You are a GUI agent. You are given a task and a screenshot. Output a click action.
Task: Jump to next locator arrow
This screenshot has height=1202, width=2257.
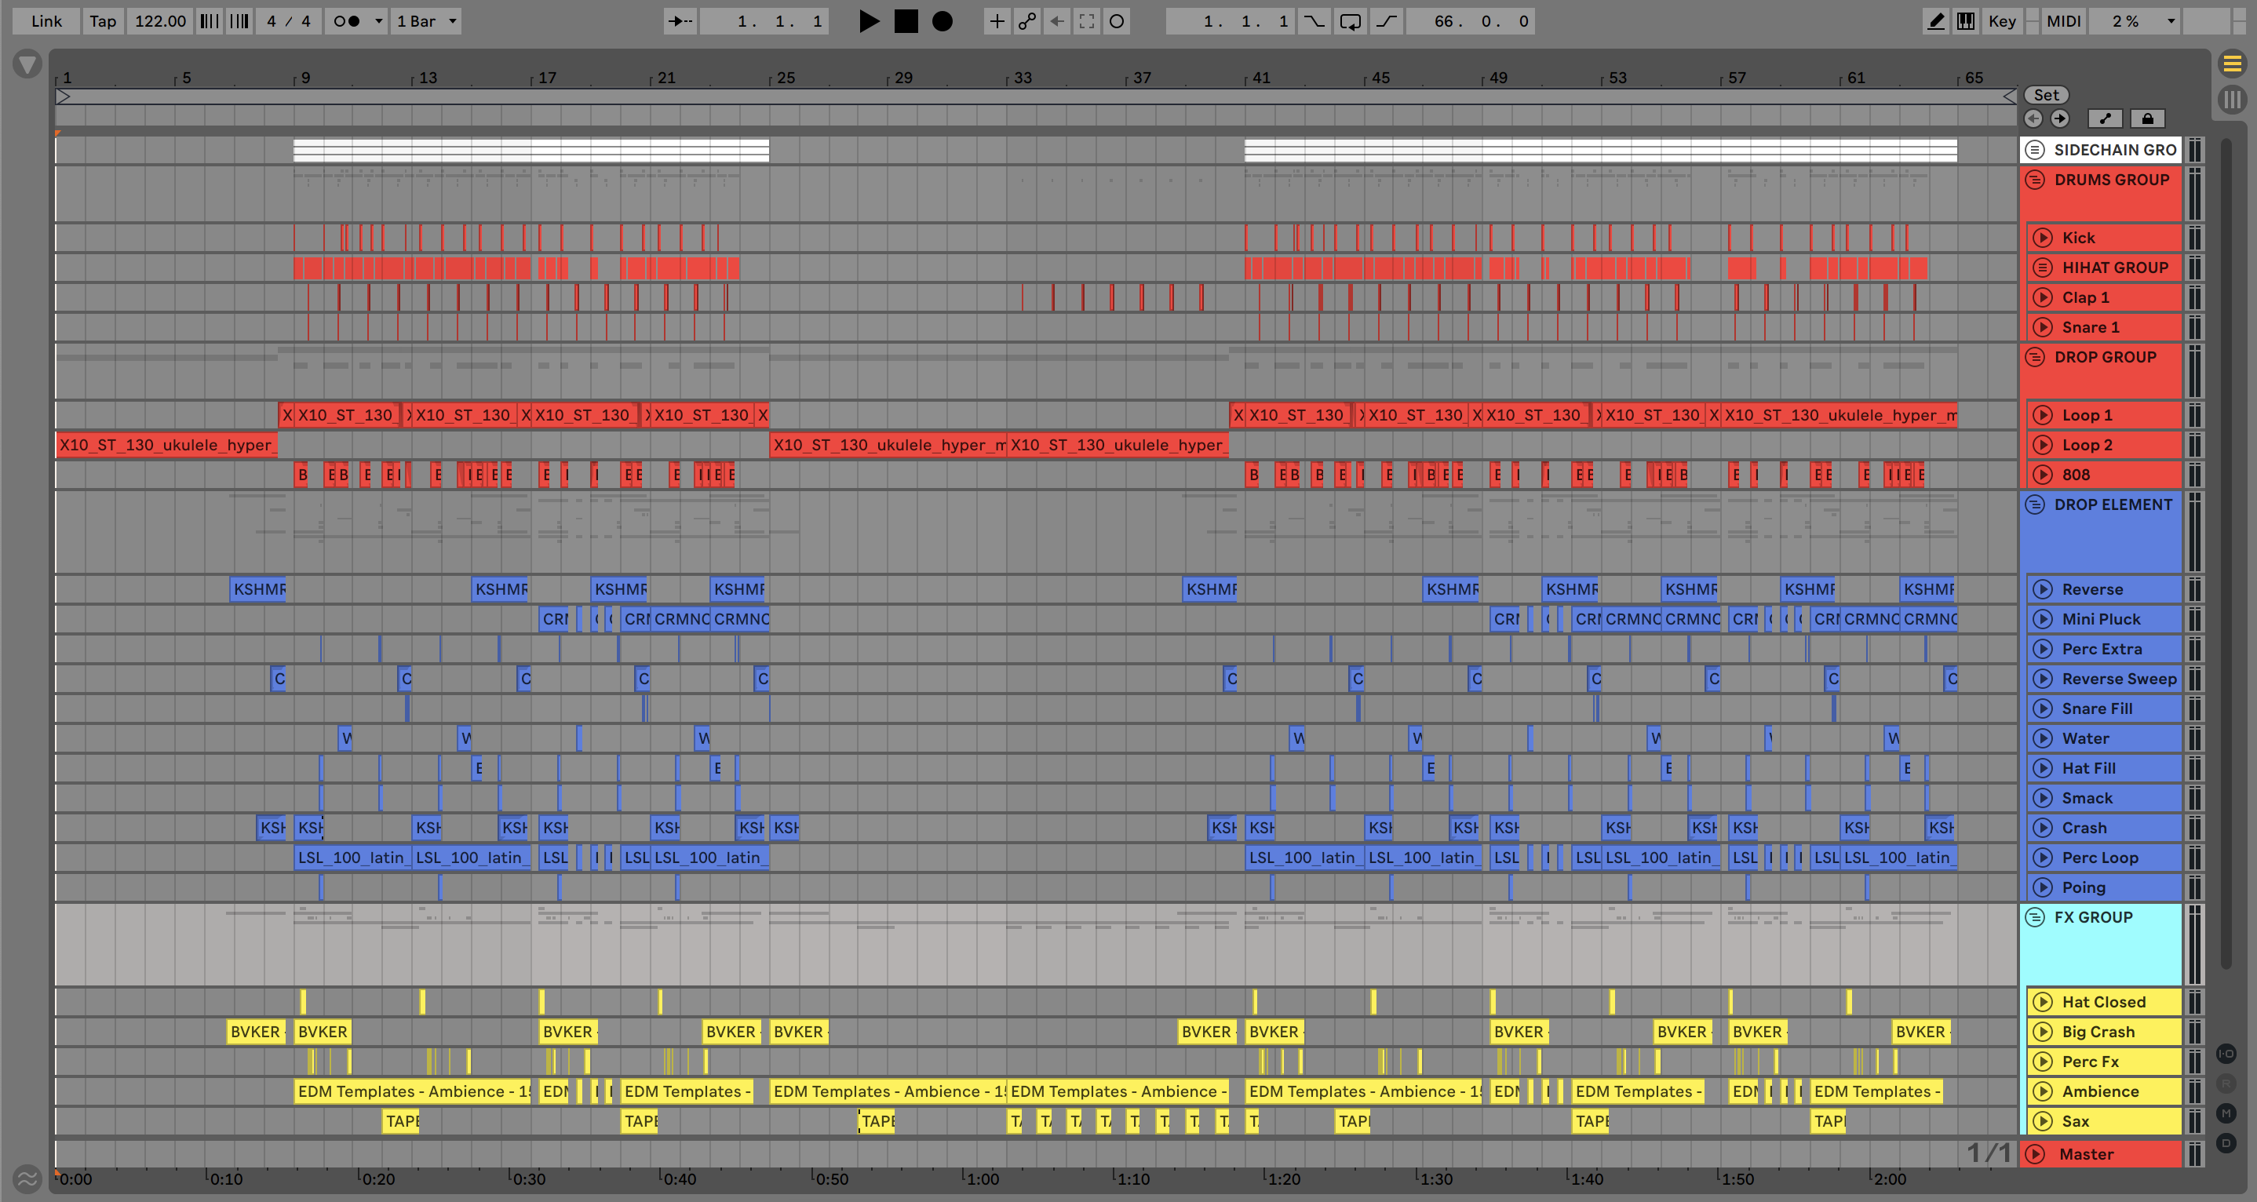pos(2060,118)
